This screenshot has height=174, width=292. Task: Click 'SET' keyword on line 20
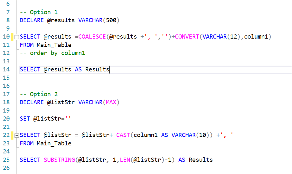point(25,119)
